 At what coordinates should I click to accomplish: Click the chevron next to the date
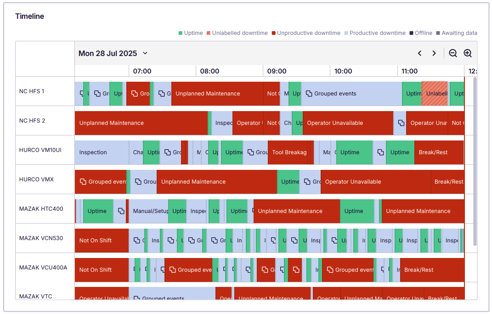click(x=145, y=53)
